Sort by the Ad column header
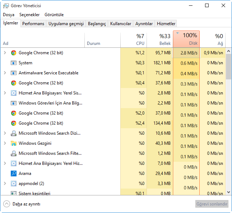 (43, 40)
